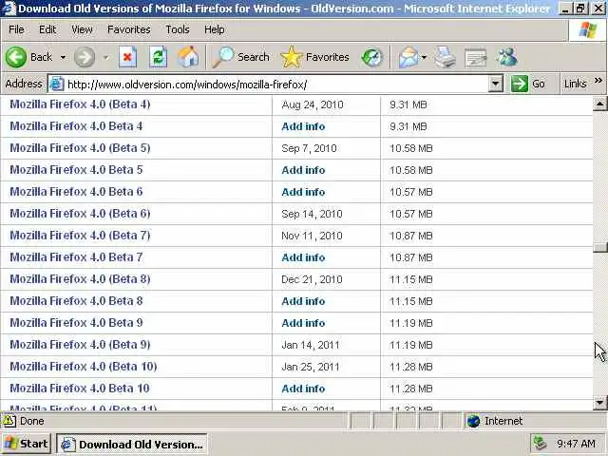Image resolution: width=608 pixels, height=456 pixels.
Task: Click the vertical scrollbar thumb
Action: 599,247
